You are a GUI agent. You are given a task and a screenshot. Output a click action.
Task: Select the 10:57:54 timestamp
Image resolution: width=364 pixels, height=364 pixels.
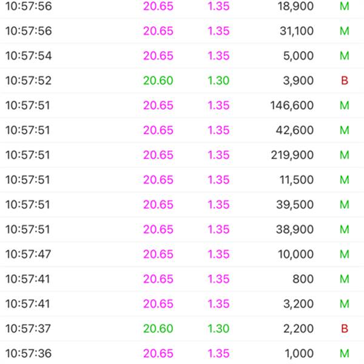(x=29, y=56)
